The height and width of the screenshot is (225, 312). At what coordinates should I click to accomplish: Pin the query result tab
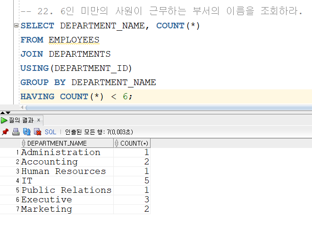pos(5,132)
